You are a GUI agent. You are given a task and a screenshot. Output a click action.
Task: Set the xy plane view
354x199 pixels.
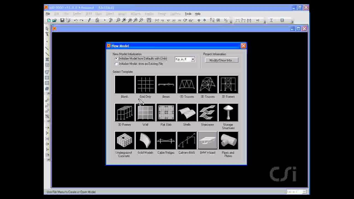click(163, 20)
